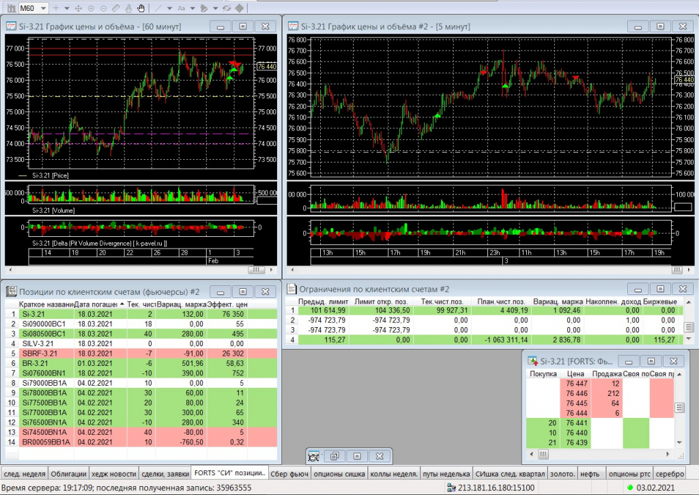Open the 'Облигации' tab
Viewport: 699px width, 495px height.
pos(68,474)
